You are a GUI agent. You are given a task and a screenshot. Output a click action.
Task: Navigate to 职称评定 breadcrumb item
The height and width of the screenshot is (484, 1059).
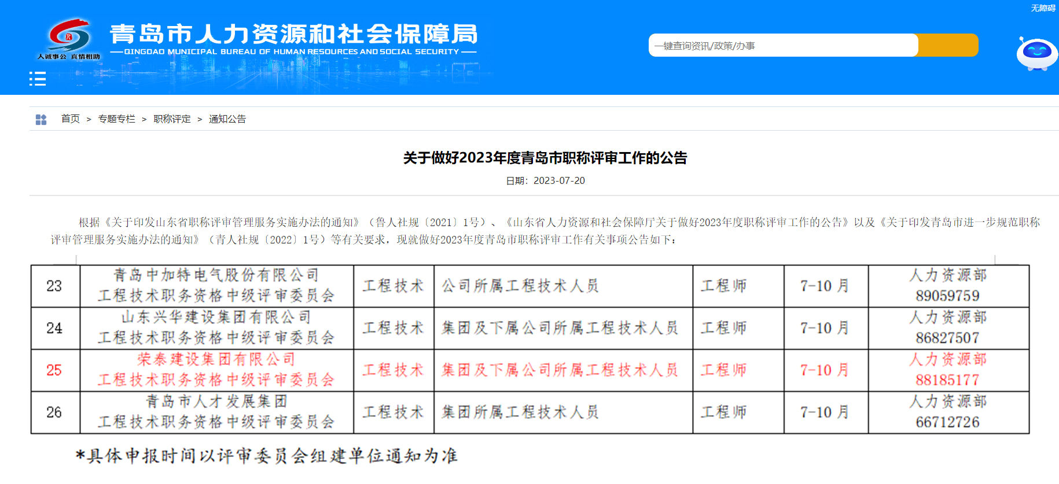(172, 119)
